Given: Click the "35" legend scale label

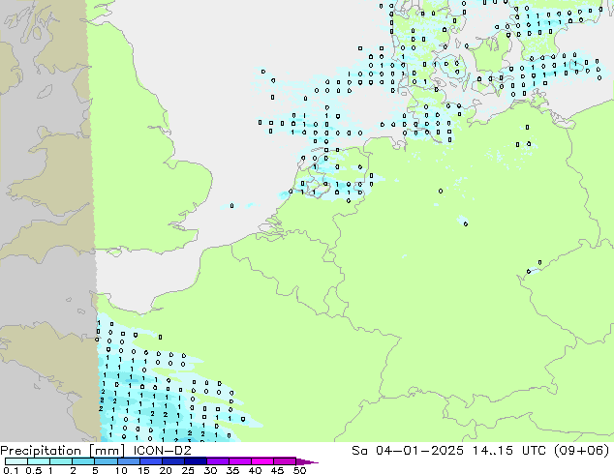Looking at the screenshot, I should click(x=232, y=470).
